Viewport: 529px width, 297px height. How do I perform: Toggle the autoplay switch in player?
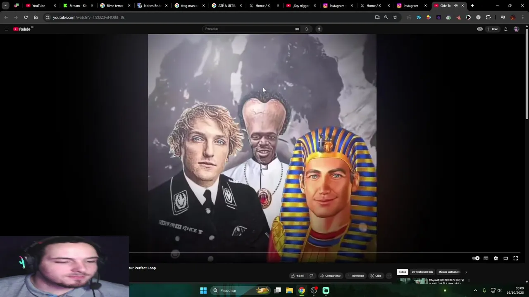pos(476,258)
